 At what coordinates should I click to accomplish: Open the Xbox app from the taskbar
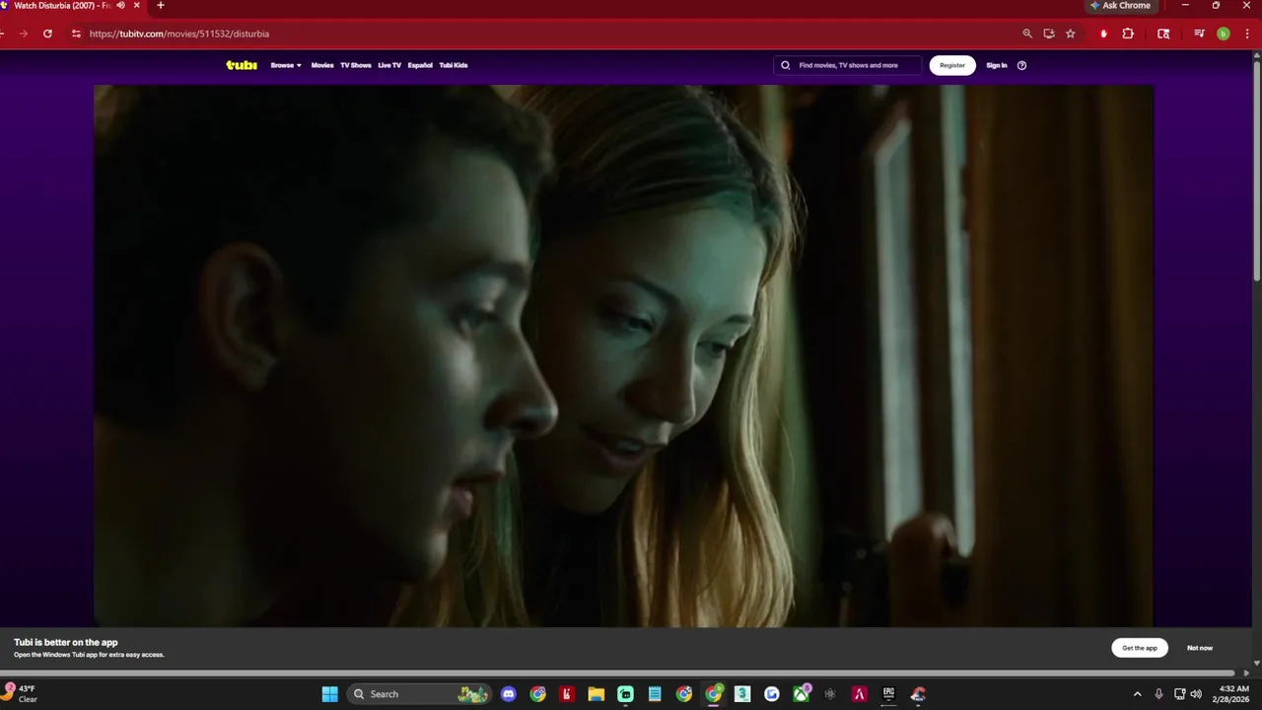(x=802, y=694)
